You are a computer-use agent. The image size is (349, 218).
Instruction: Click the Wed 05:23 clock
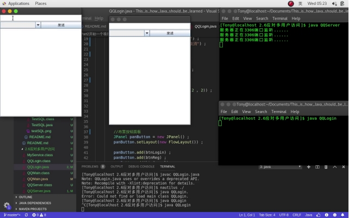[317, 4]
